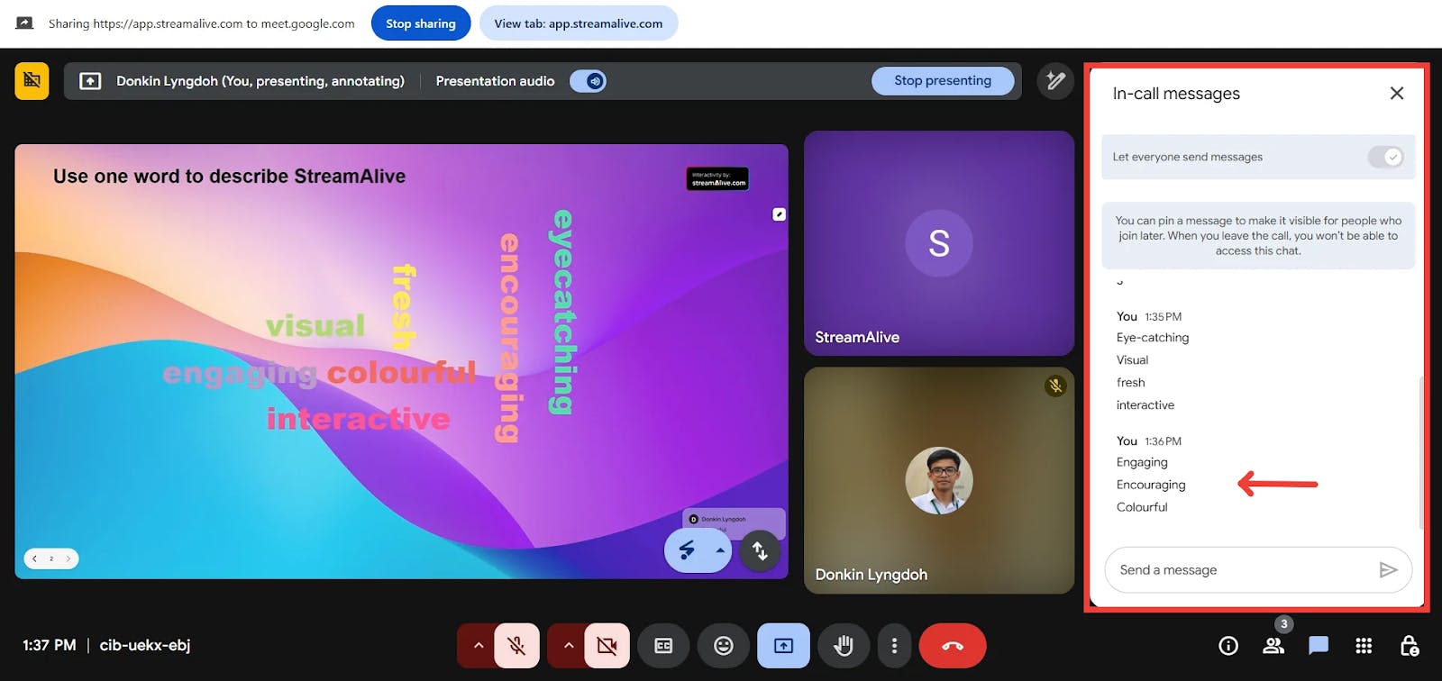
Task: Open the annotation pen tool
Action: [1055, 81]
